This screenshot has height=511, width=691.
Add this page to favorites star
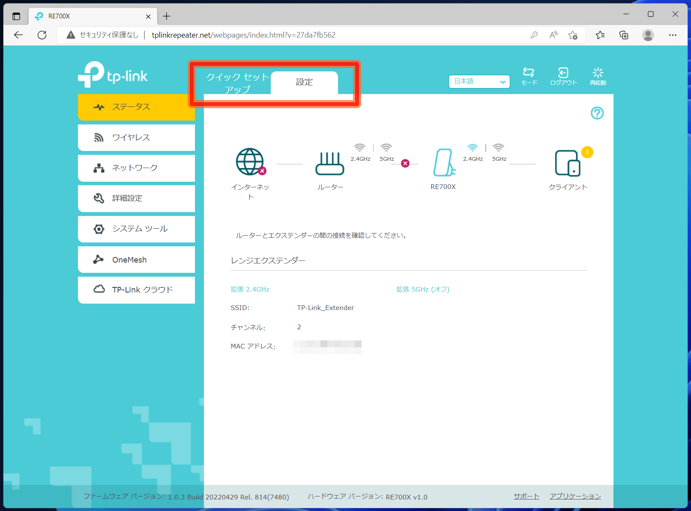point(573,35)
